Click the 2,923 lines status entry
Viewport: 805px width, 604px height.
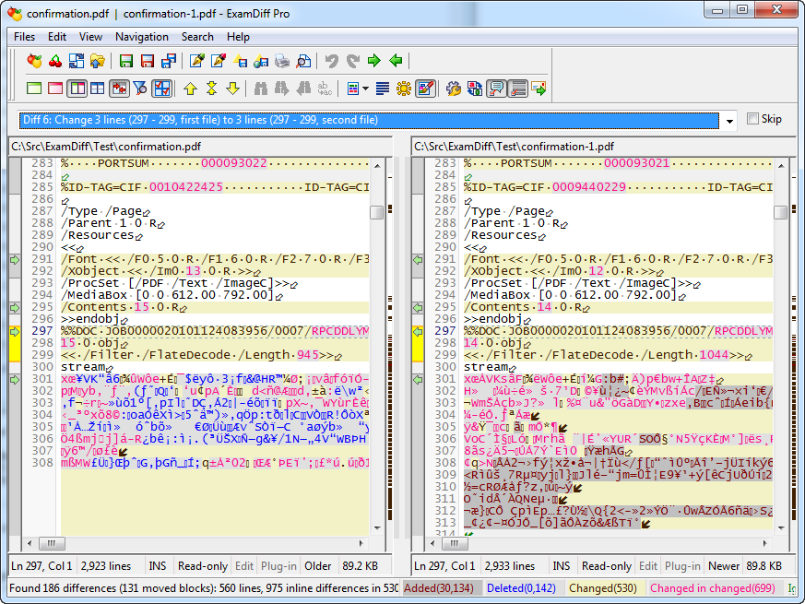pos(106,566)
